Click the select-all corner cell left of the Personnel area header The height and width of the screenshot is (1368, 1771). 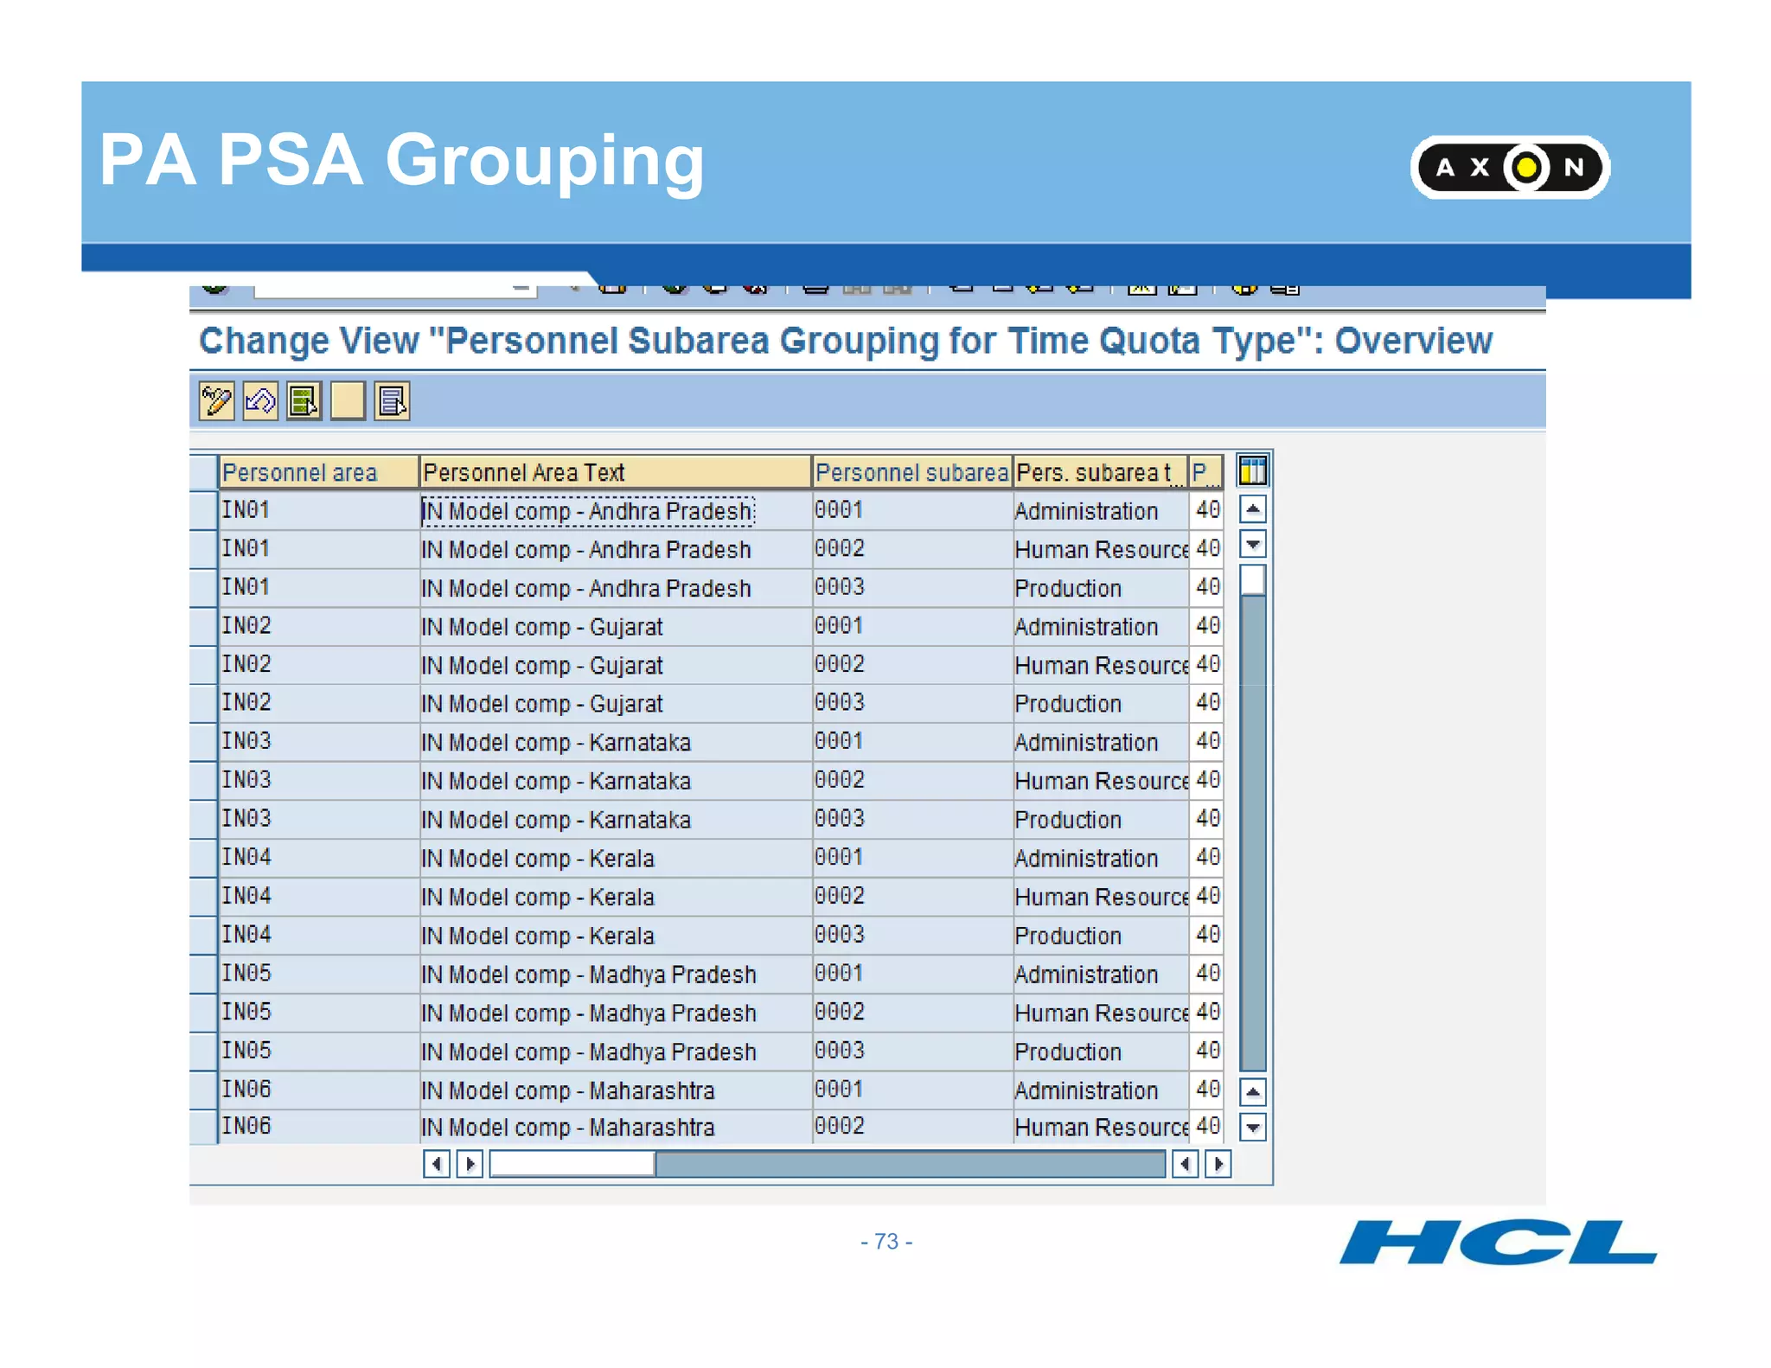click(x=203, y=472)
